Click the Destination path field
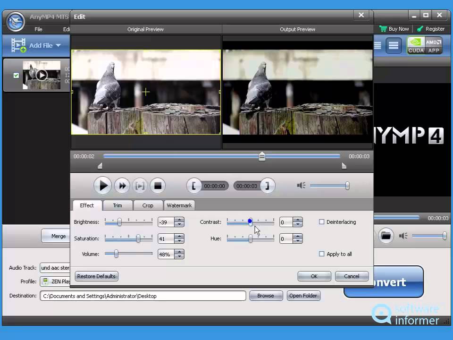Viewport: 453px width, 340px height. coord(143,296)
